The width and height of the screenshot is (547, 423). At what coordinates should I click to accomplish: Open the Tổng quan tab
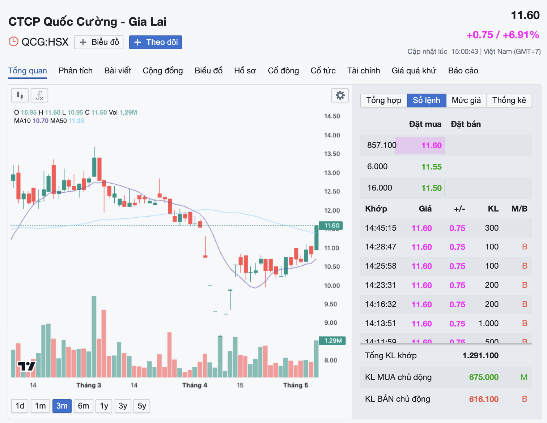(27, 71)
